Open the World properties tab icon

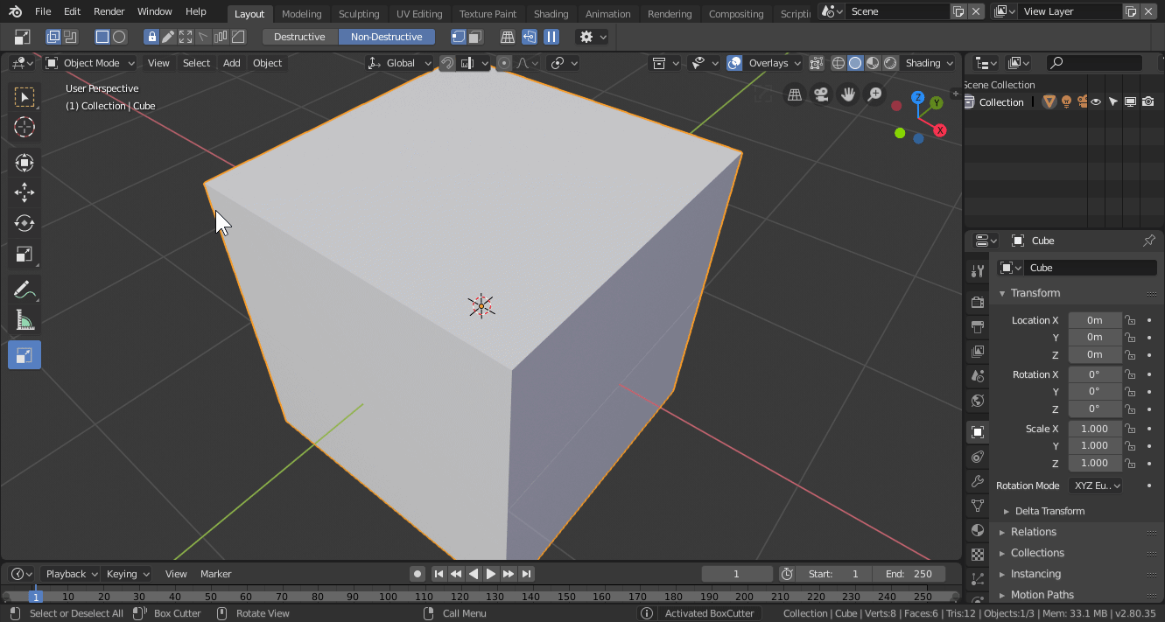click(978, 401)
